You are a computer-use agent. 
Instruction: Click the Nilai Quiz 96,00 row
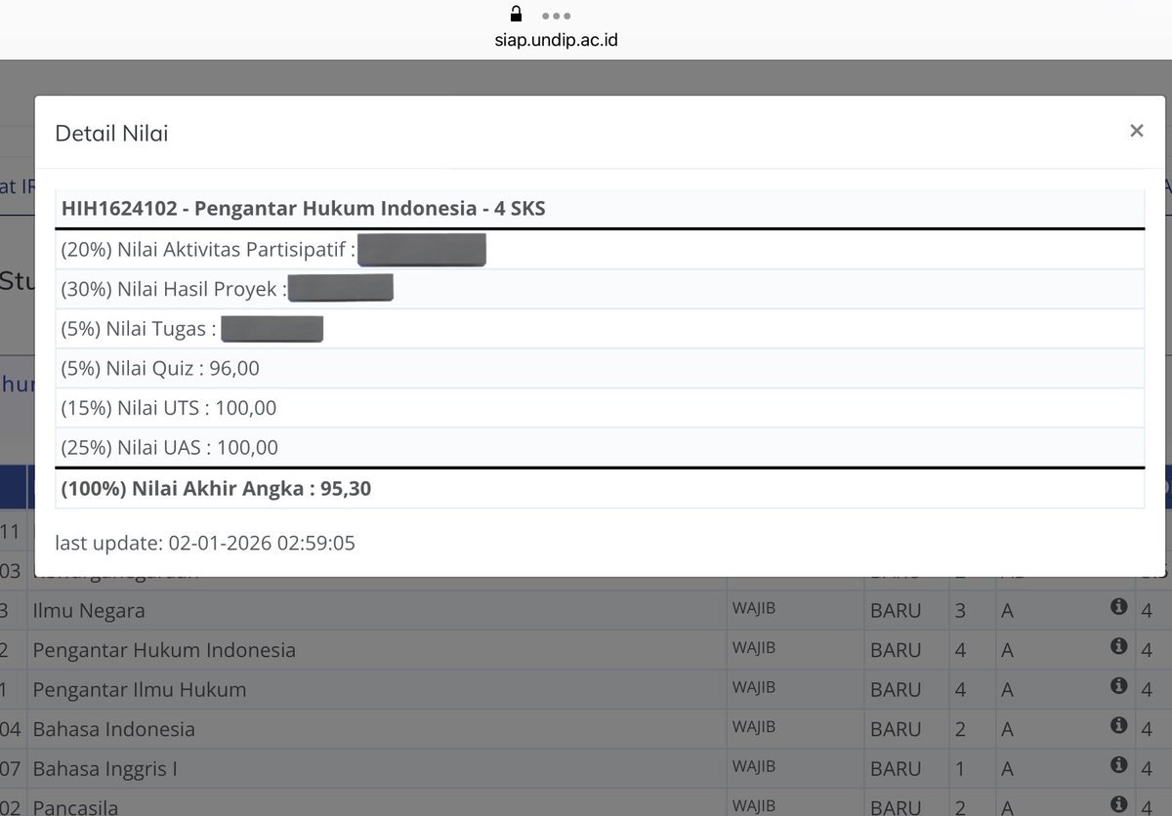pos(600,368)
